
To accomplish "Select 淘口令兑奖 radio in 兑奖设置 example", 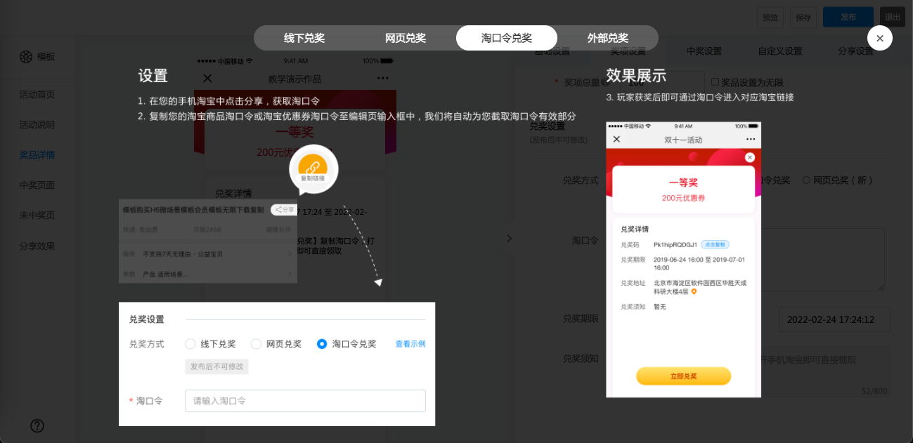I will pos(322,344).
